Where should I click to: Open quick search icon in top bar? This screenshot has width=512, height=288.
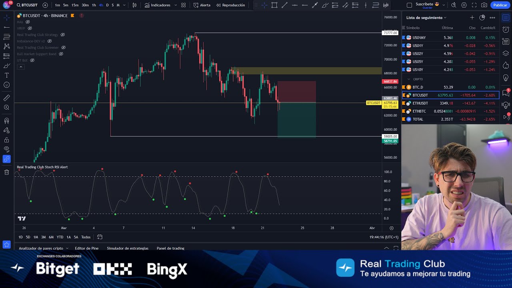pyautogui.click(x=454, y=5)
